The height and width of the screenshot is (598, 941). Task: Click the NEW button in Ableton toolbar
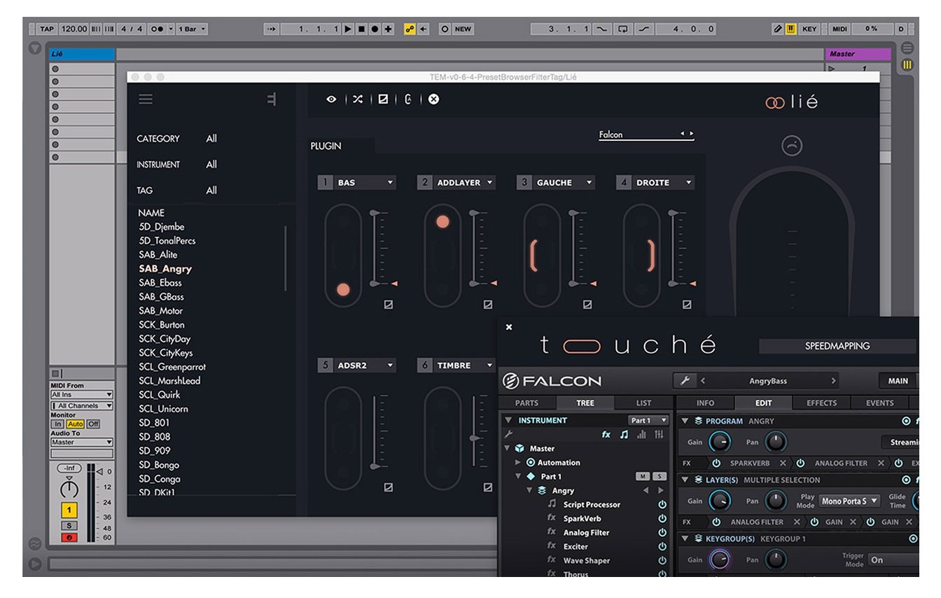(463, 29)
